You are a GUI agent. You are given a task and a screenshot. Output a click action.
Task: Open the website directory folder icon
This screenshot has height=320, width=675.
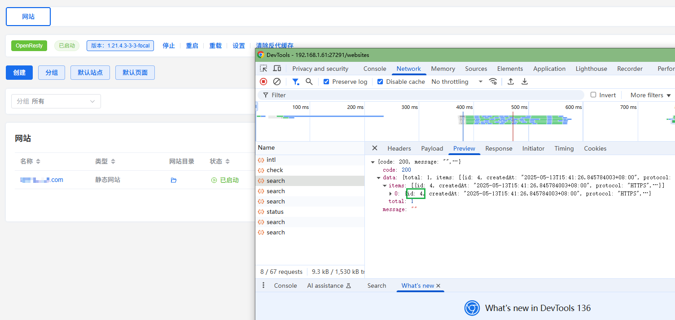point(174,180)
